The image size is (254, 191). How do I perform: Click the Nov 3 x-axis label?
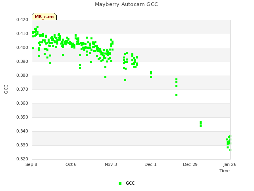click(111, 164)
